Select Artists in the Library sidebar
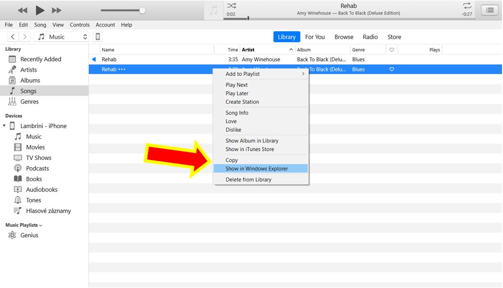 (x=44, y=70)
